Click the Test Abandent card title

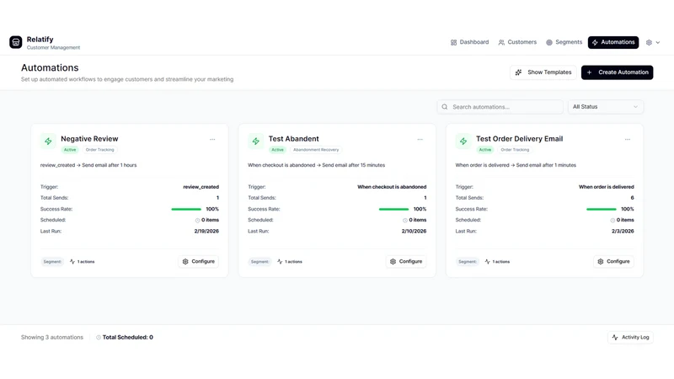coord(293,139)
